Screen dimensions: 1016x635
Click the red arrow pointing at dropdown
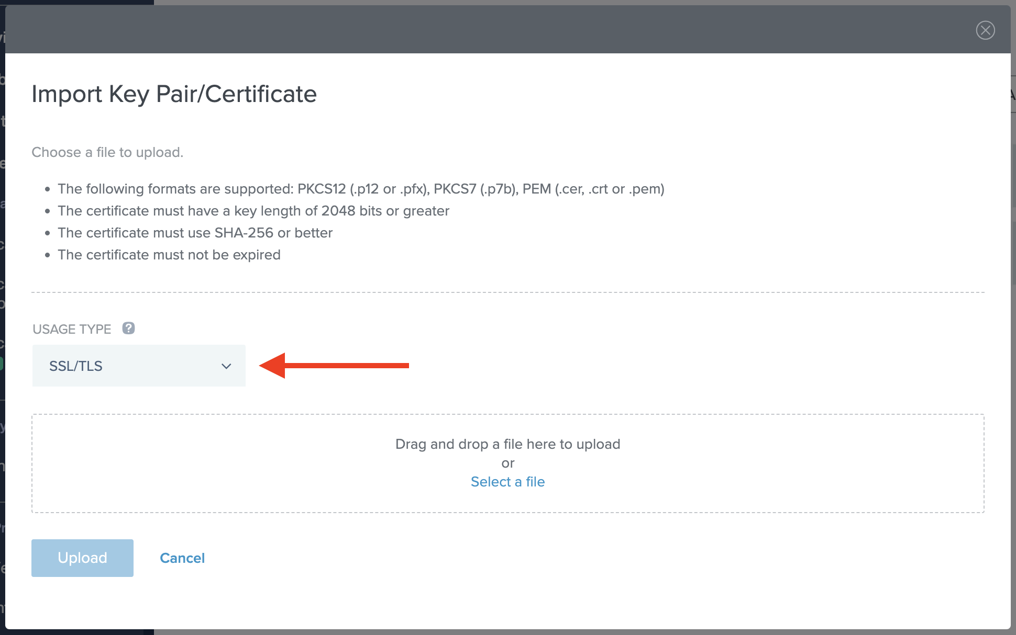click(x=335, y=365)
